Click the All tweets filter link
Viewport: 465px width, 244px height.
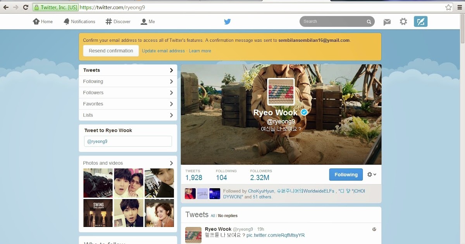click(213, 216)
